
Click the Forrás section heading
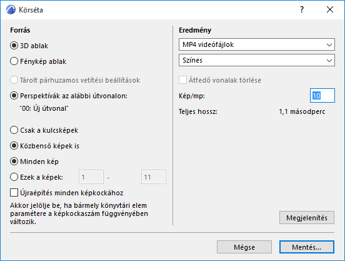[20, 30]
